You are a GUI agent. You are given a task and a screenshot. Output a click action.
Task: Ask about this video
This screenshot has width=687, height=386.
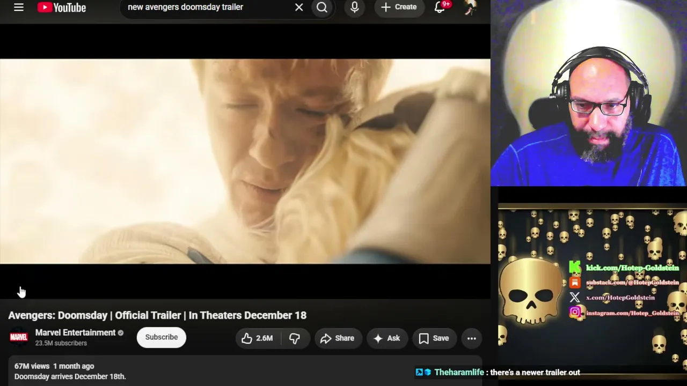(387, 338)
